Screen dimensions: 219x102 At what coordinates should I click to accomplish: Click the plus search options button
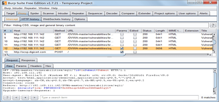25,98
